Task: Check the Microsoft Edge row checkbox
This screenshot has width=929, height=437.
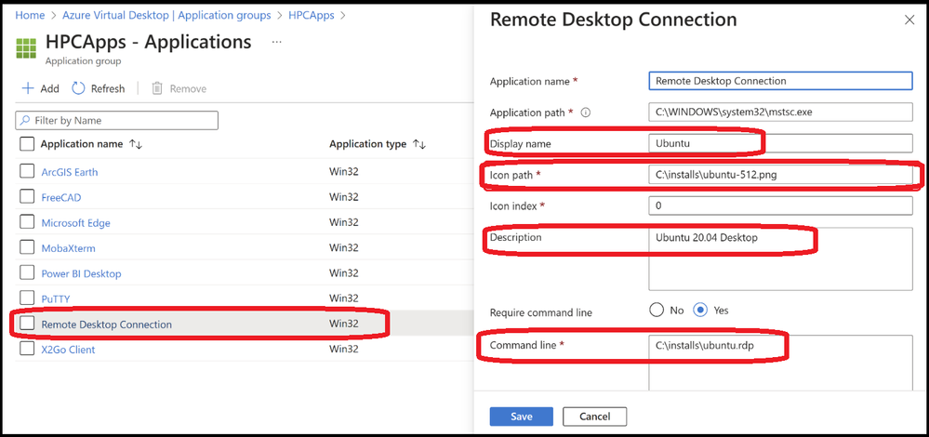Action: pos(27,221)
